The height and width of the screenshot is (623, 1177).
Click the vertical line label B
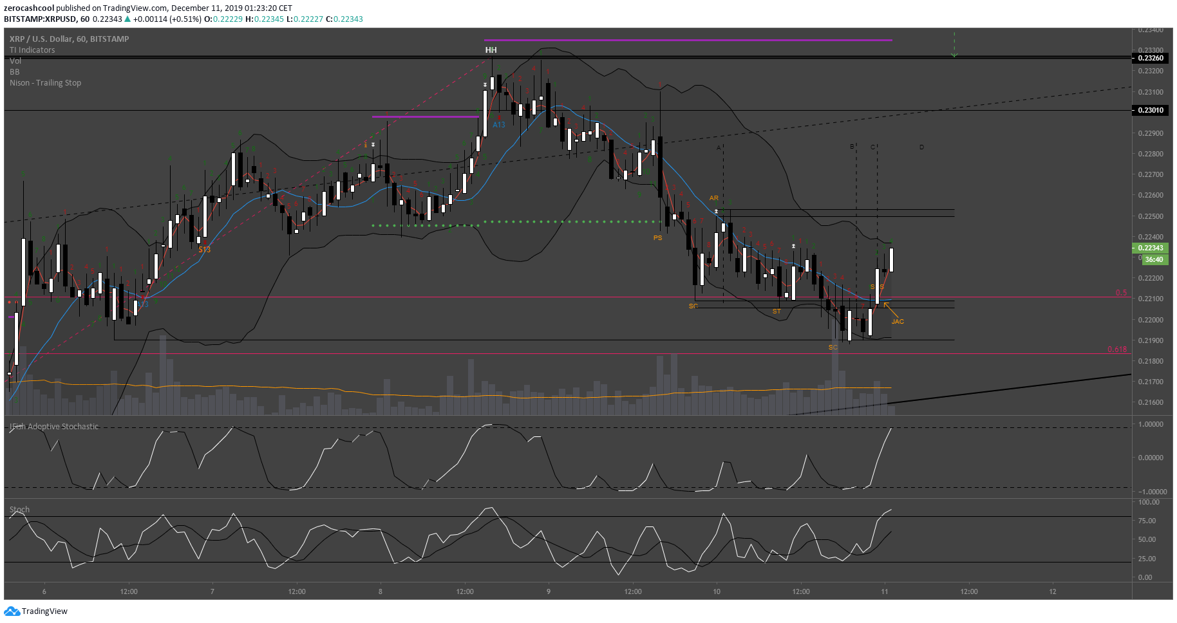(x=852, y=147)
